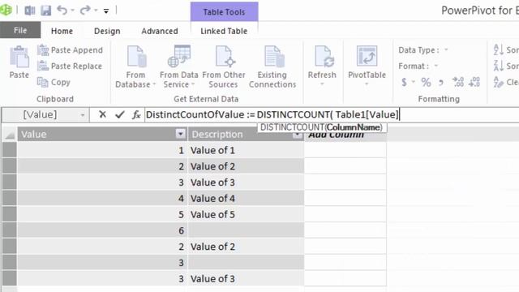Switch to the Home tab

coord(62,31)
